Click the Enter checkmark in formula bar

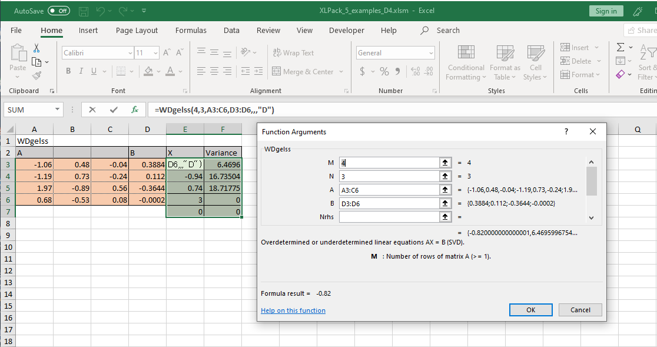click(x=114, y=110)
